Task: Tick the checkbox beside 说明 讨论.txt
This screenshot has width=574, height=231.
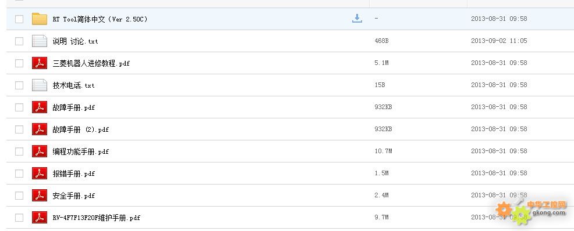Action: 19,41
